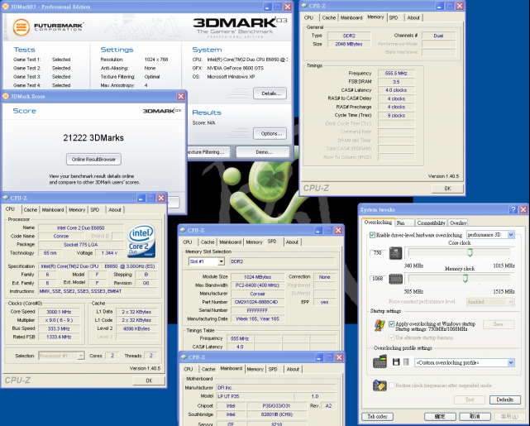Viewport: 530px width, 426px height.
Task: Click the Demo... button in 3DMark03
Action: (x=263, y=152)
